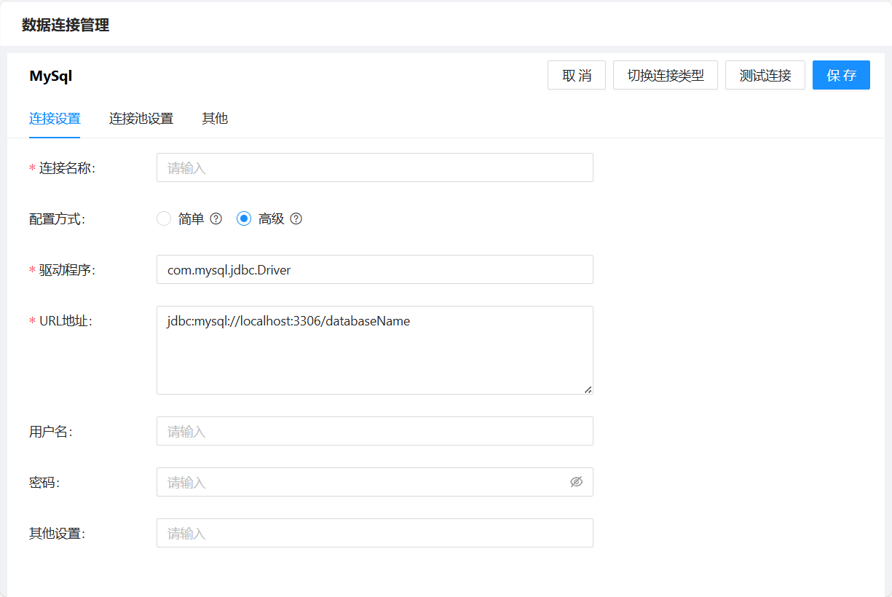
Task: Run 测试连接 to test the connection
Action: (765, 75)
